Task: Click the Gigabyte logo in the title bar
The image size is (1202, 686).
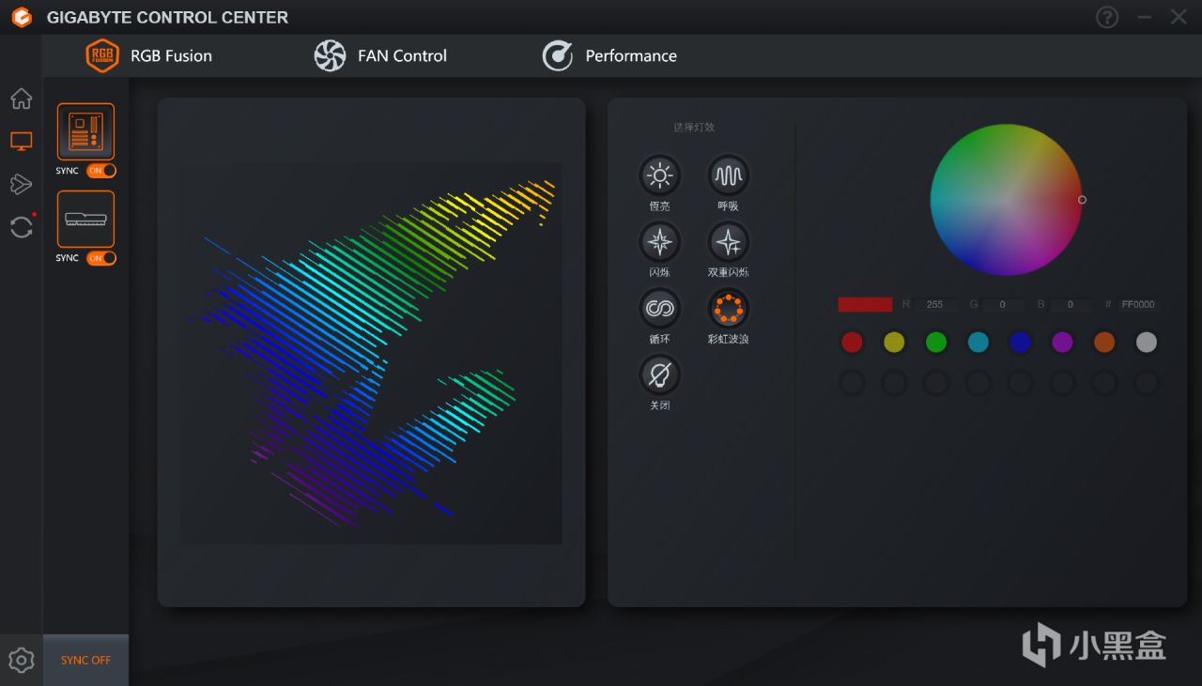Action: pos(22,17)
